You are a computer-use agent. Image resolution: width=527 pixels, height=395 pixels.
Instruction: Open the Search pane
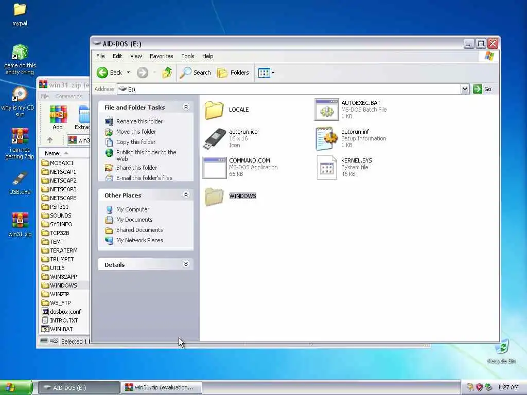(195, 73)
